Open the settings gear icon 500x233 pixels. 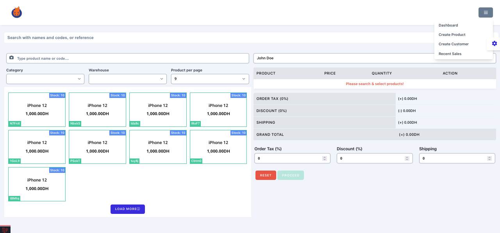pos(495,43)
